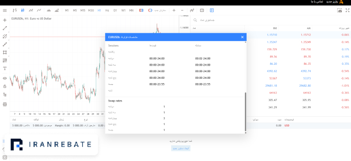Viewport: 351px width, 161px height.
Task: Click the symbol search input field
Action: (x=271, y=20)
